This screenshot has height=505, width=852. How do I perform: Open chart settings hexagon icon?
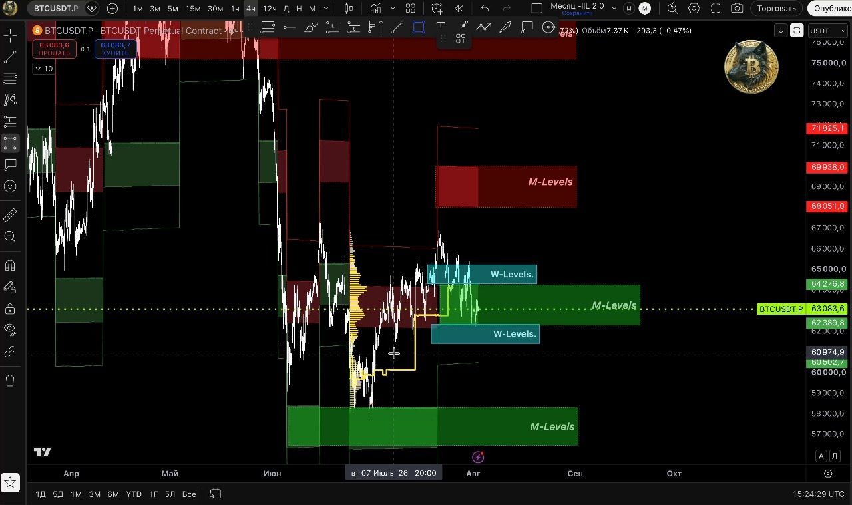(x=694, y=9)
